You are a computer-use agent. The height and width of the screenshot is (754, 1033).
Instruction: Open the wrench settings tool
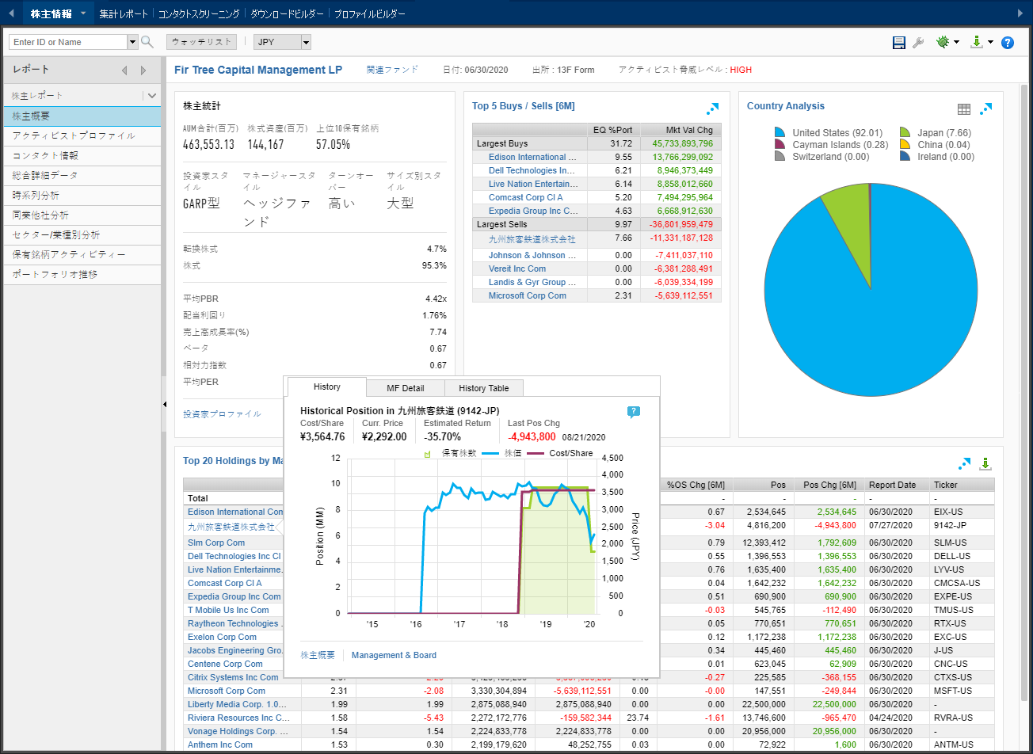click(919, 43)
